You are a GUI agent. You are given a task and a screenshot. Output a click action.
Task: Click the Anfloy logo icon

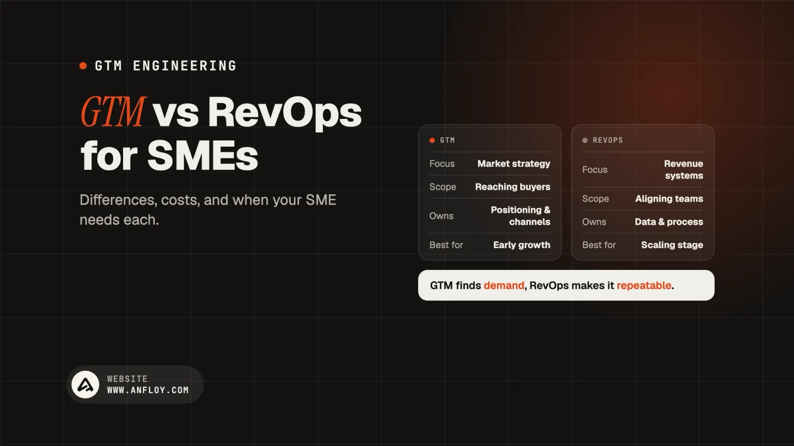(x=85, y=385)
